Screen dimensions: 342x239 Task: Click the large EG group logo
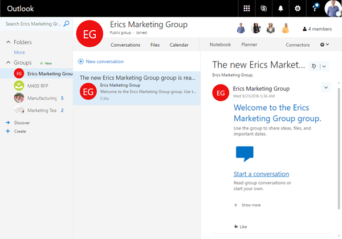coord(89,34)
